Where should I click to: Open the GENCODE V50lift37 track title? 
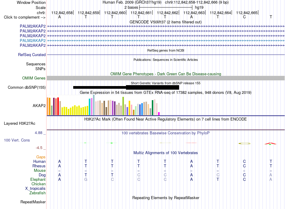coord(165,22)
